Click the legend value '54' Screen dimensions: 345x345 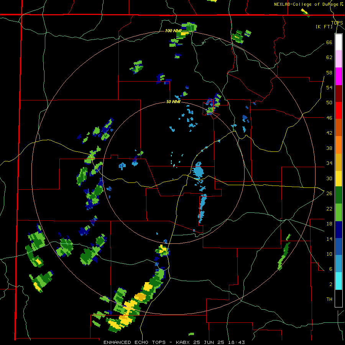(x=329, y=87)
